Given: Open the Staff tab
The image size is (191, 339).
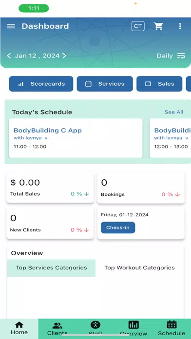Looking at the screenshot, I should [x=95, y=329].
